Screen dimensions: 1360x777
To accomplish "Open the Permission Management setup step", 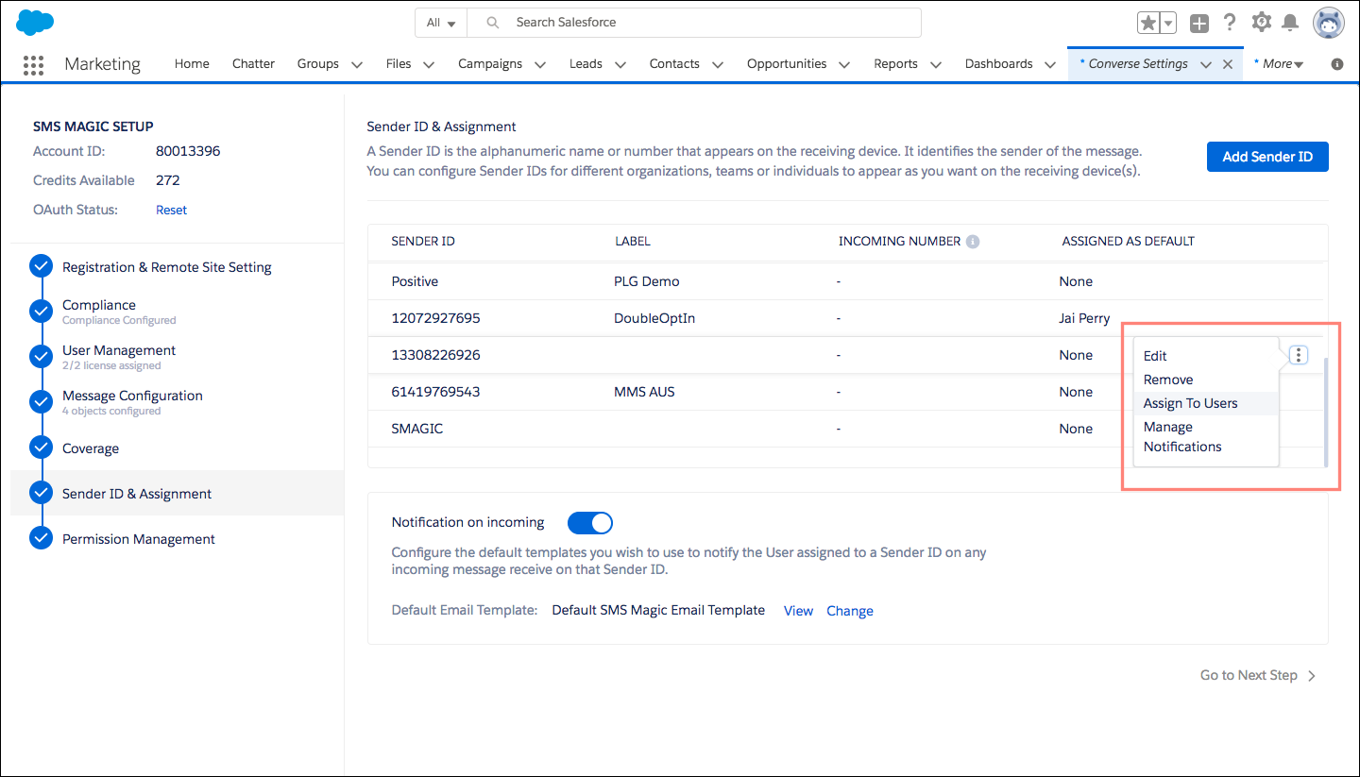I will pos(139,539).
